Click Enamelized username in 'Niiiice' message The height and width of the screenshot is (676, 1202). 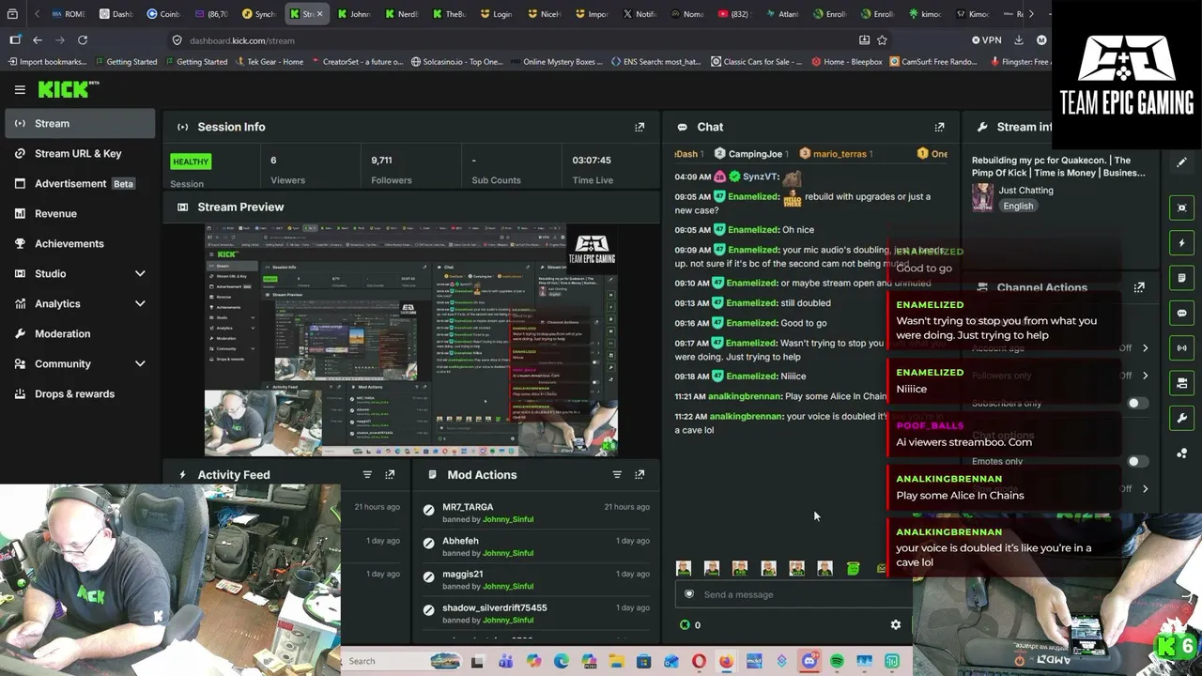753,376
